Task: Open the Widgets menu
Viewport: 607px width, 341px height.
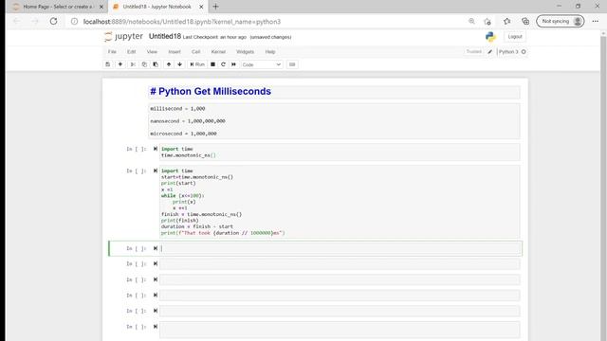Action: tap(245, 52)
